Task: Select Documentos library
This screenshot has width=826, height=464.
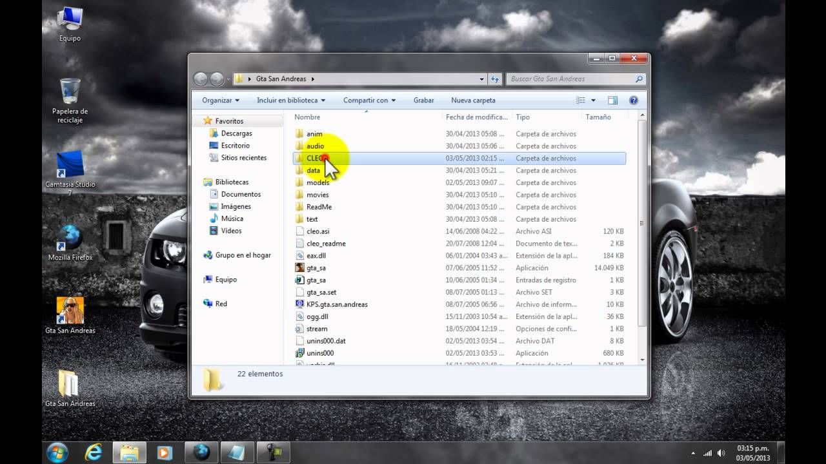Action: 241,195
